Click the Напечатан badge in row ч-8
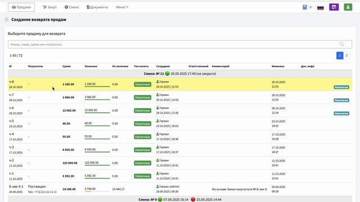The image size is (360, 202). 341,88
